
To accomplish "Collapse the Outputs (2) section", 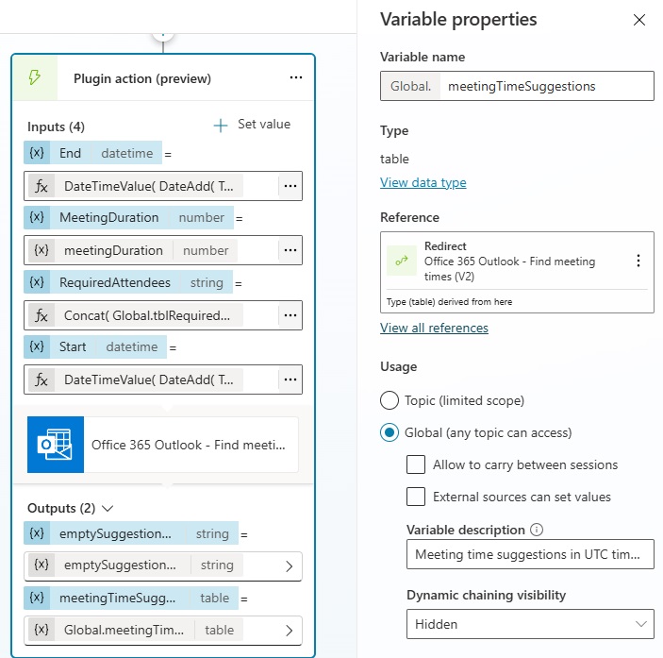I will 108,508.
